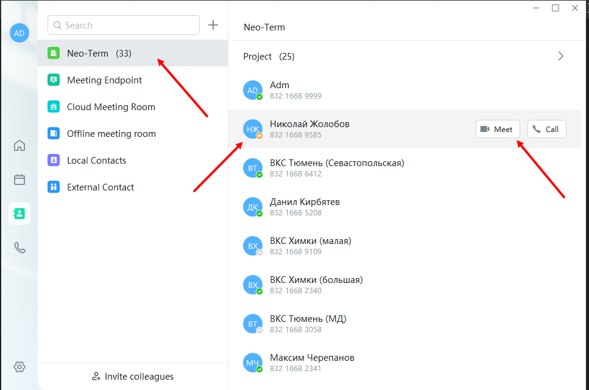Focus the Search input field
589x390 pixels.
point(124,25)
